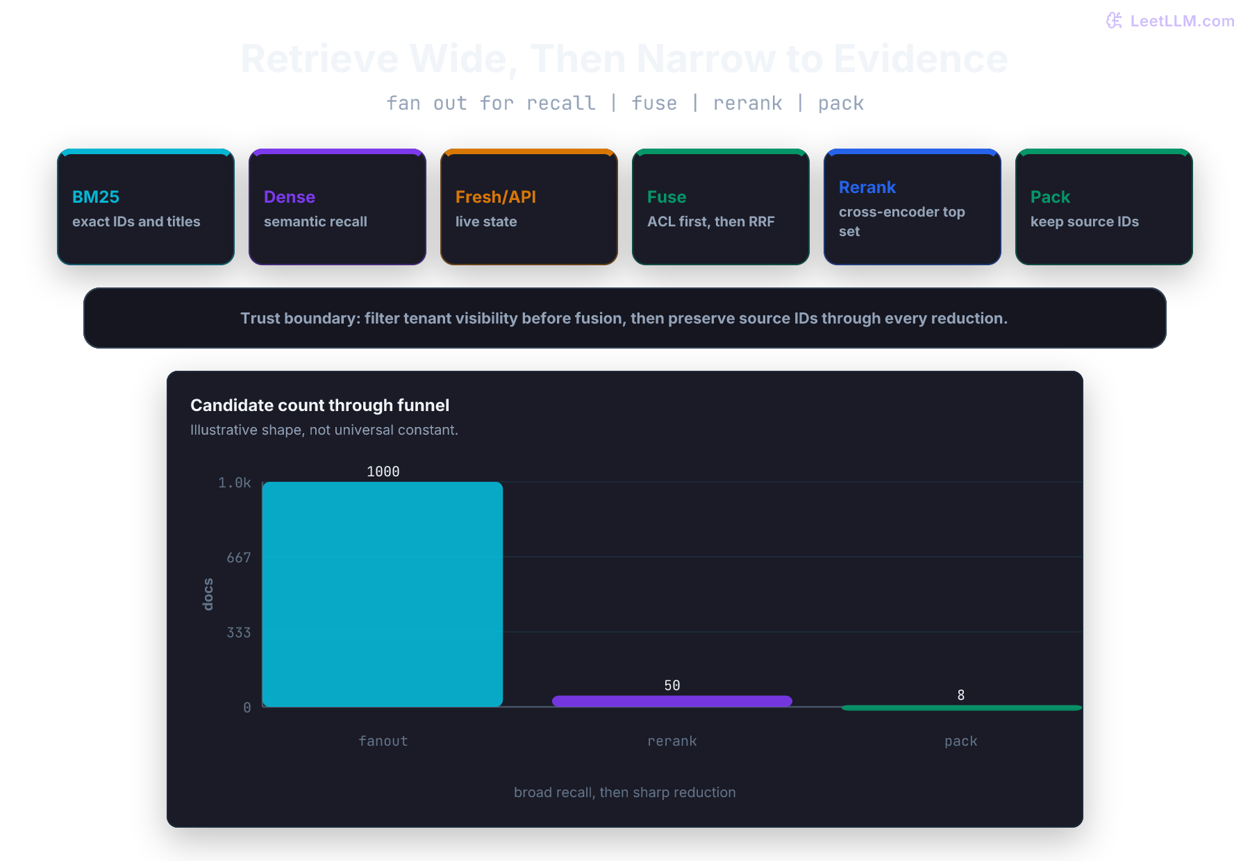The height and width of the screenshot is (861, 1250).
Task: Click the cyan fanout bar
Action: [x=383, y=594]
